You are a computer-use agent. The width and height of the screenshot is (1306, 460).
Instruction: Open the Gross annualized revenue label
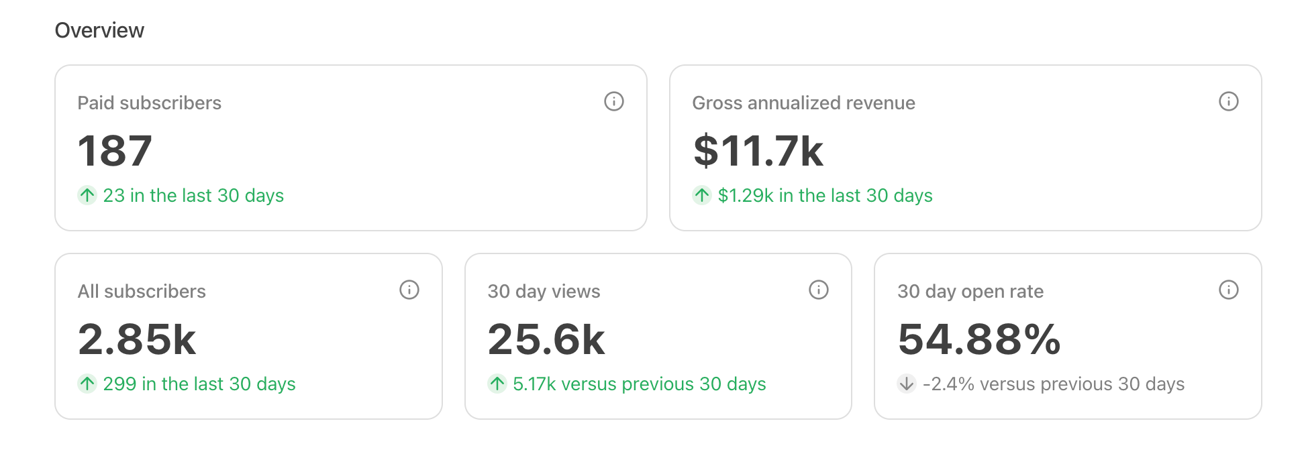pyautogui.click(x=803, y=103)
